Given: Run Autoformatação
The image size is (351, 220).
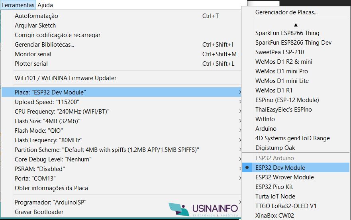Looking at the screenshot, I should pyautogui.click(x=121, y=16).
